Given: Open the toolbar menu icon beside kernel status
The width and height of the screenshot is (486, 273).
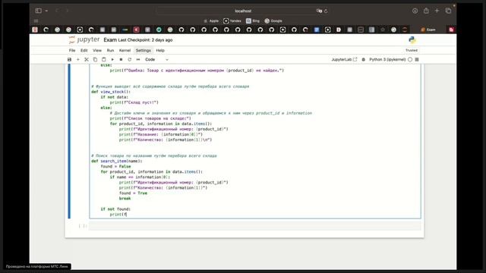Looking at the screenshot, I should pos(417,59).
